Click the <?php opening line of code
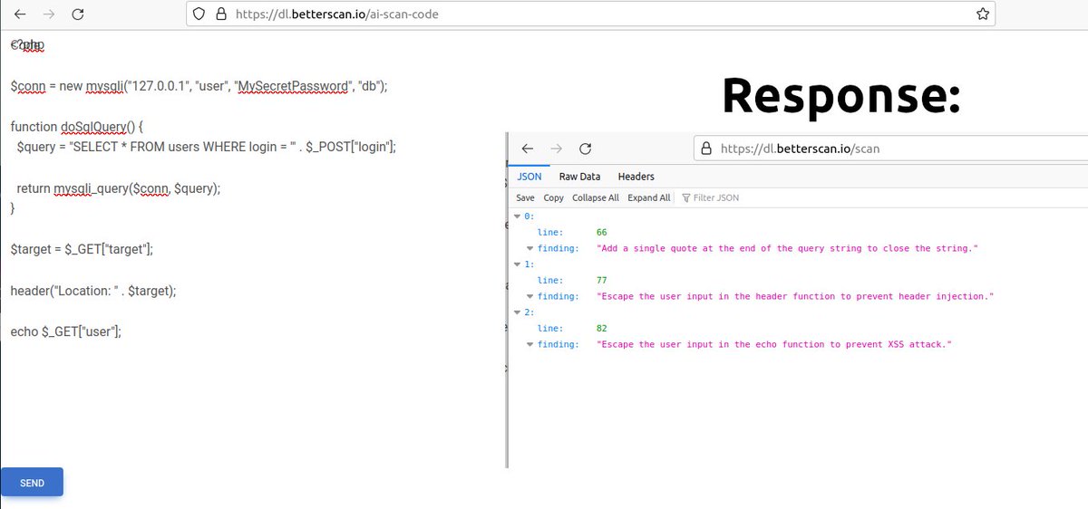Screen dimensions: 1088x509 point(27,44)
